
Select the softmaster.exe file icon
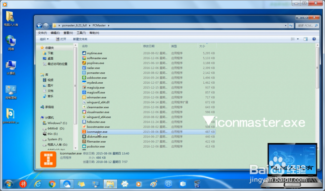click(x=84, y=58)
